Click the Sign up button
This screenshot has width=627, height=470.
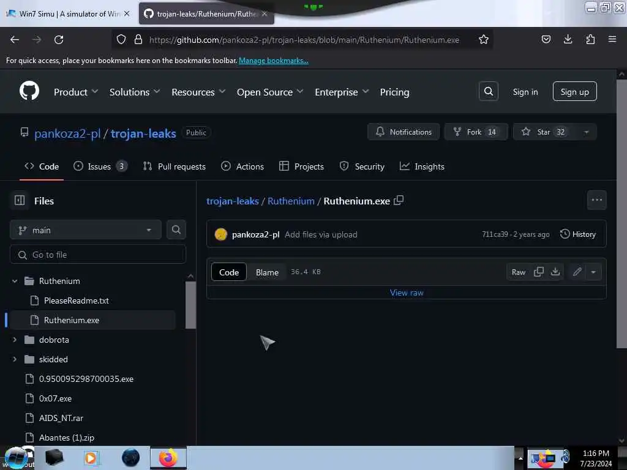pyautogui.click(x=574, y=92)
